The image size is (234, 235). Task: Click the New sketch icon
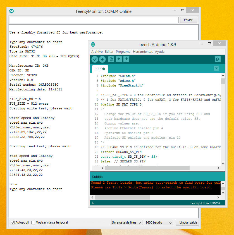[x=111, y=59]
